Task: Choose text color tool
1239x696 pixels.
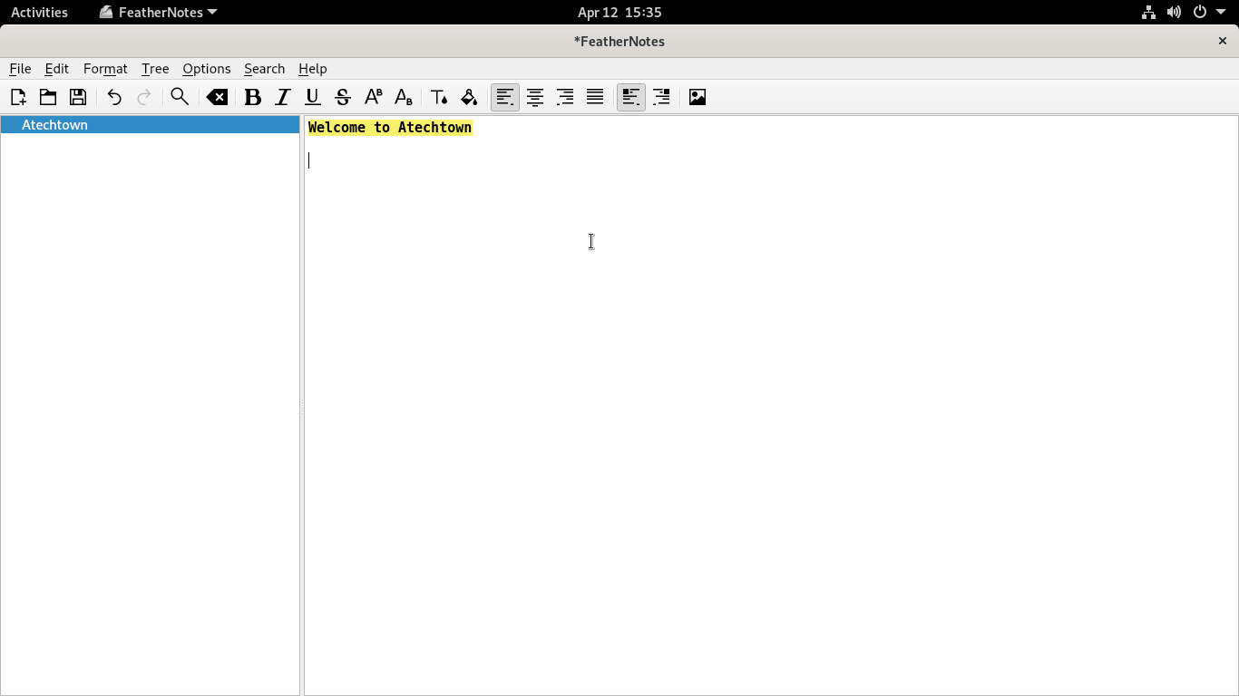Action: click(439, 97)
